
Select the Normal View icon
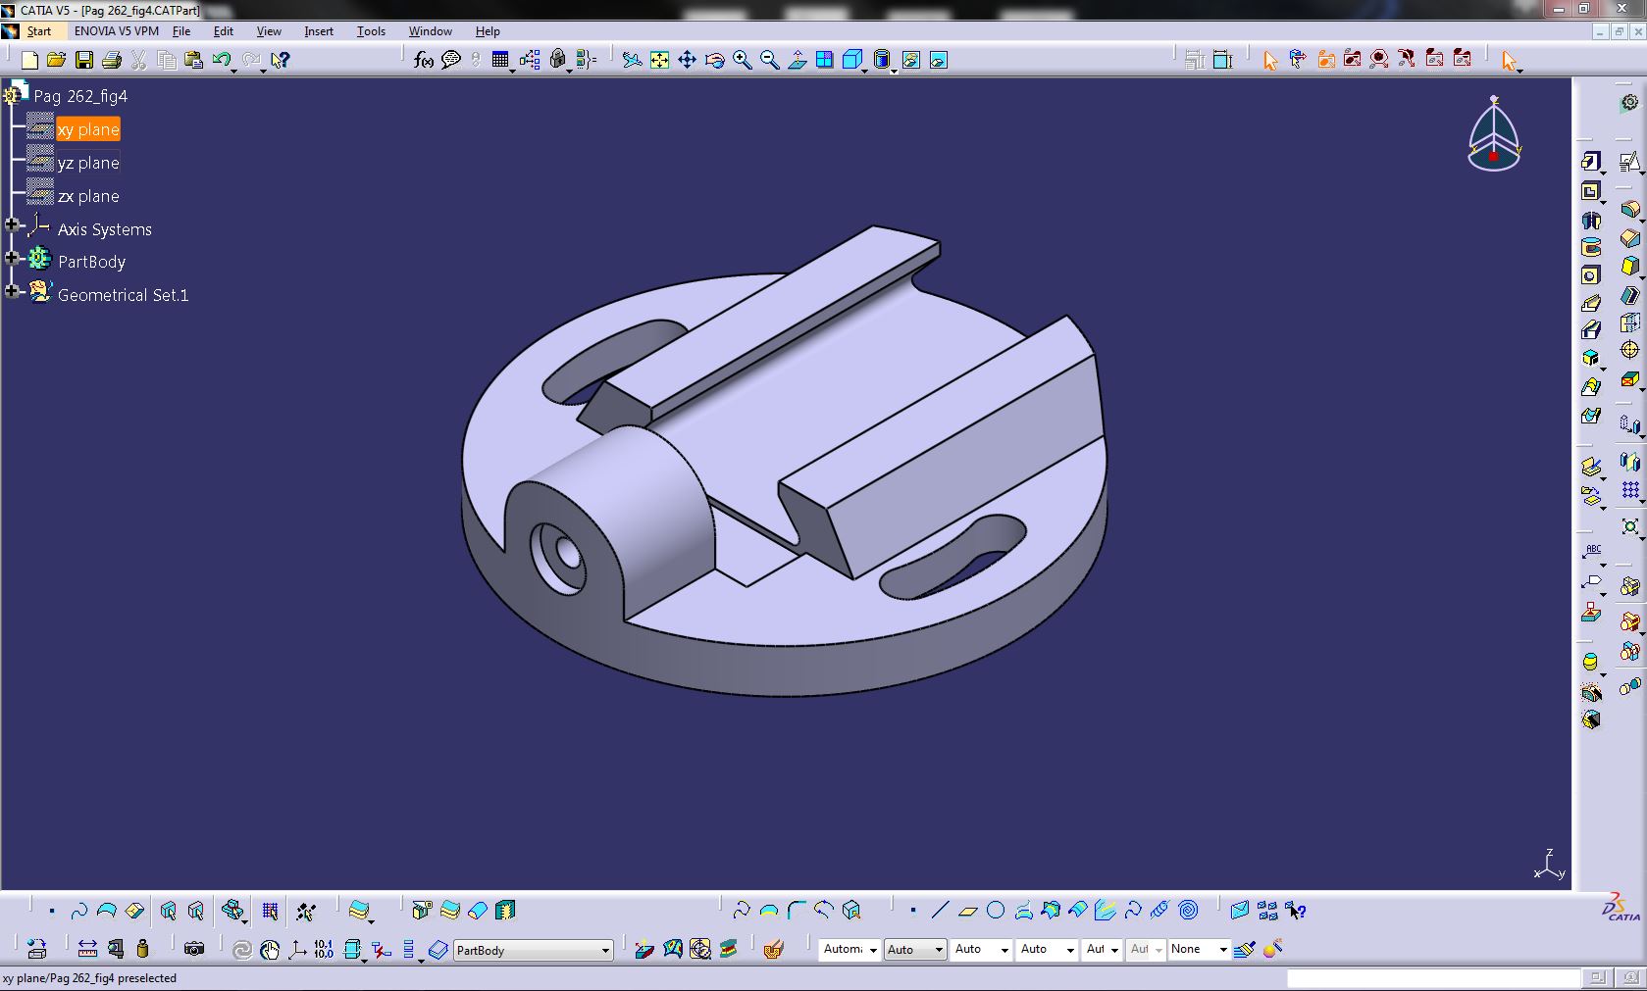click(798, 61)
